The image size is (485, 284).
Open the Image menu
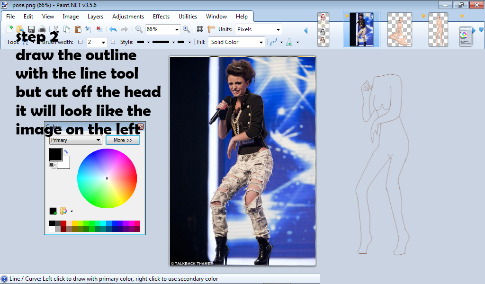click(x=71, y=17)
